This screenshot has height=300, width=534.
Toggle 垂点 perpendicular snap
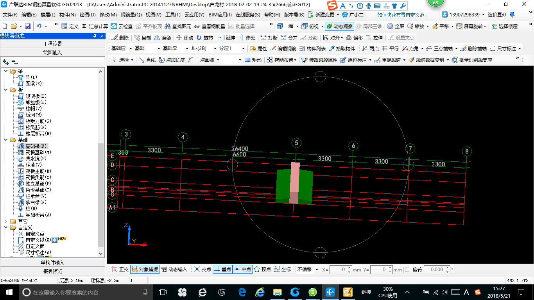tap(222, 269)
